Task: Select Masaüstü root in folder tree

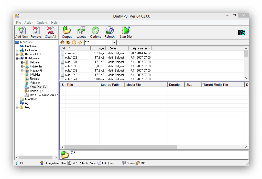Action: [x=26, y=42]
